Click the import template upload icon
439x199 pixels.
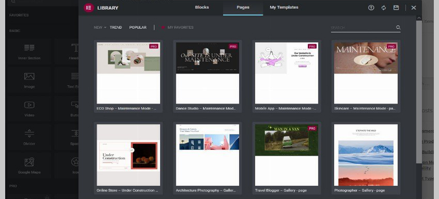click(x=371, y=8)
